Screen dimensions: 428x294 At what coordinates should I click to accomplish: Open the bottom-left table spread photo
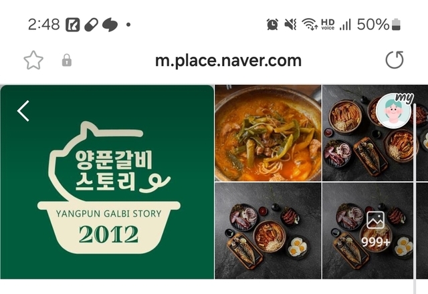(x=268, y=231)
